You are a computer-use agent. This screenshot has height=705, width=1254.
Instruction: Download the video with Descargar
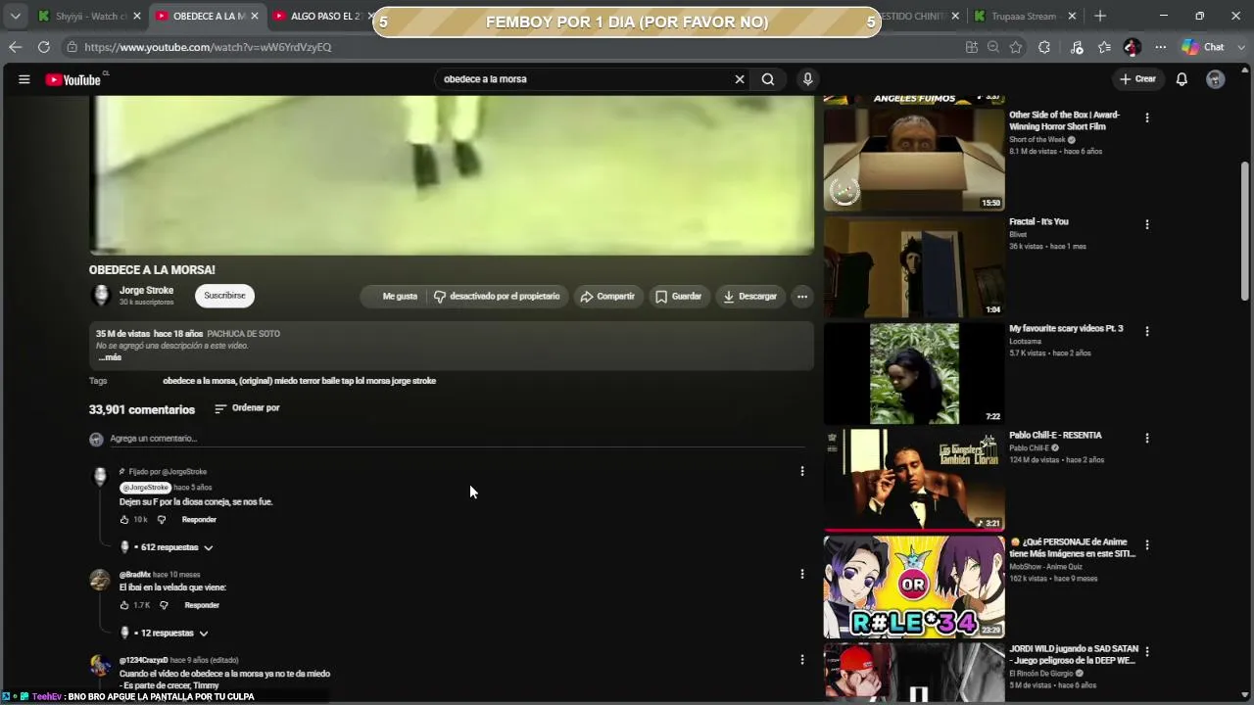coord(749,296)
